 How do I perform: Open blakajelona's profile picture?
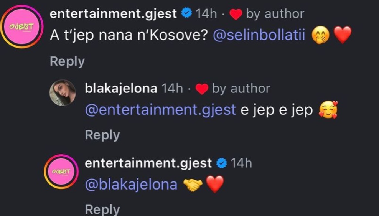tap(63, 92)
